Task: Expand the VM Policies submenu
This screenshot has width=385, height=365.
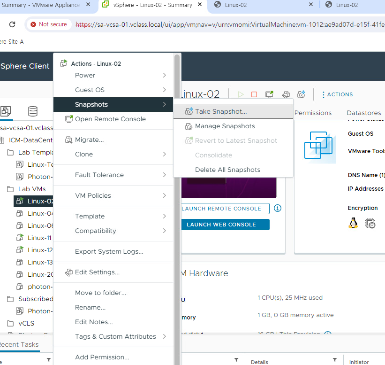Action: [113, 195]
